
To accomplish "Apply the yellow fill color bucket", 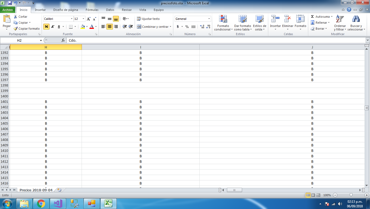I will pos(83,27).
